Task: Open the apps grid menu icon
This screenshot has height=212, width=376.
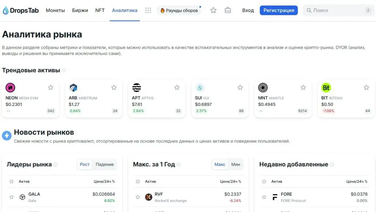Action: tap(148, 10)
